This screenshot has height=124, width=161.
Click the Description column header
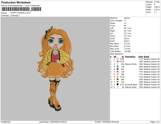(130, 57)
